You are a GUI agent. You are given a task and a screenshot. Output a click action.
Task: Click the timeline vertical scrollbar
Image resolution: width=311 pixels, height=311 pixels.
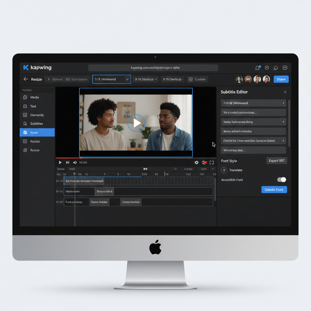tap(215, 190)
